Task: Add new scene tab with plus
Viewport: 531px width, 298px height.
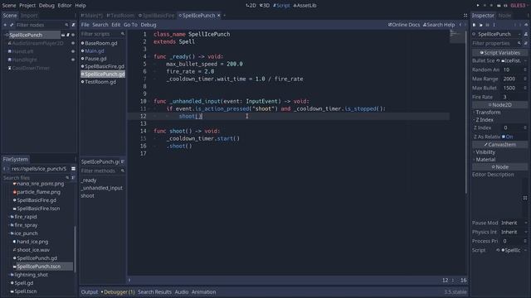Action: [x=224, y=16]
